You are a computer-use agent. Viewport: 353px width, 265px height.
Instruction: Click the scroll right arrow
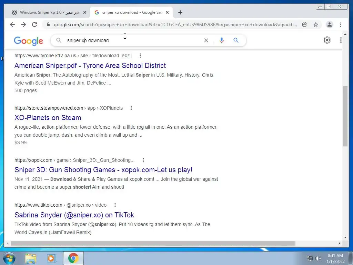pos(340,243)
